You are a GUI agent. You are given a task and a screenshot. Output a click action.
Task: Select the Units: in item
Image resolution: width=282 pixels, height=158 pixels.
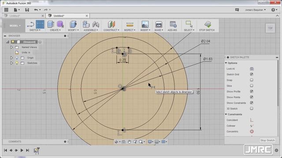pyautogui.click(x=26, y=53)
